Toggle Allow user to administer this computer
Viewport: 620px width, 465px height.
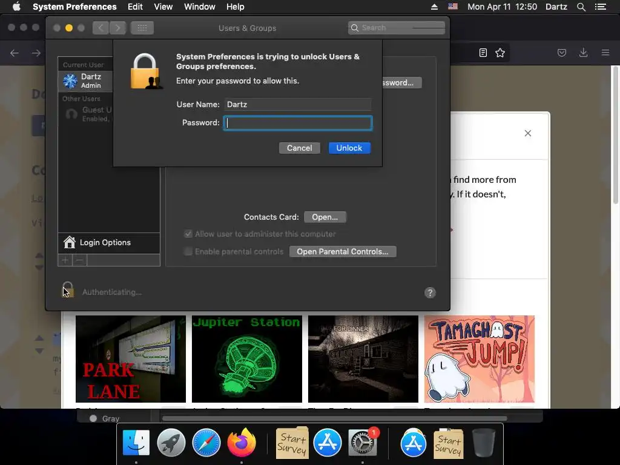coord(188,234)
